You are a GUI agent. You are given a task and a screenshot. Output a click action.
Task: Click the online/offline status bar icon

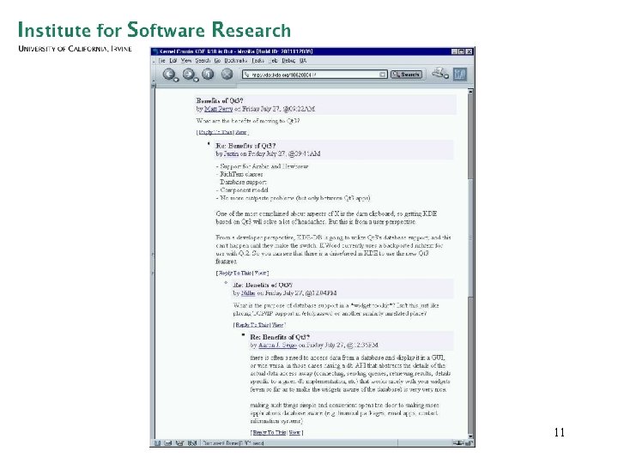tap(457, 443)
